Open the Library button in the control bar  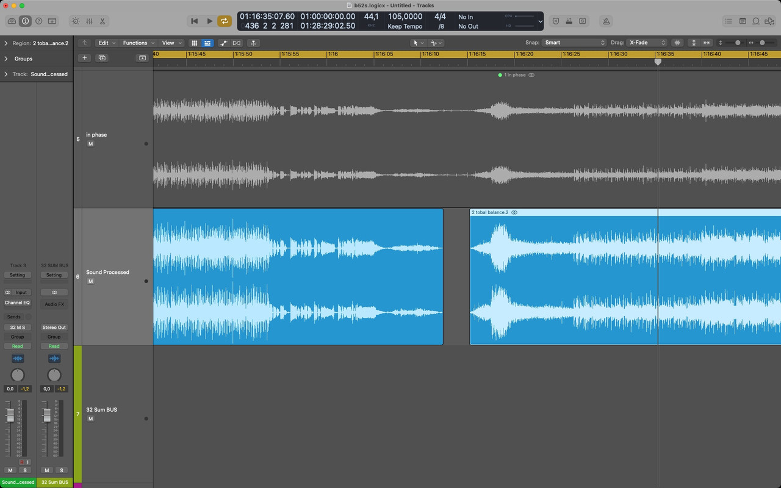coord(12,21)
